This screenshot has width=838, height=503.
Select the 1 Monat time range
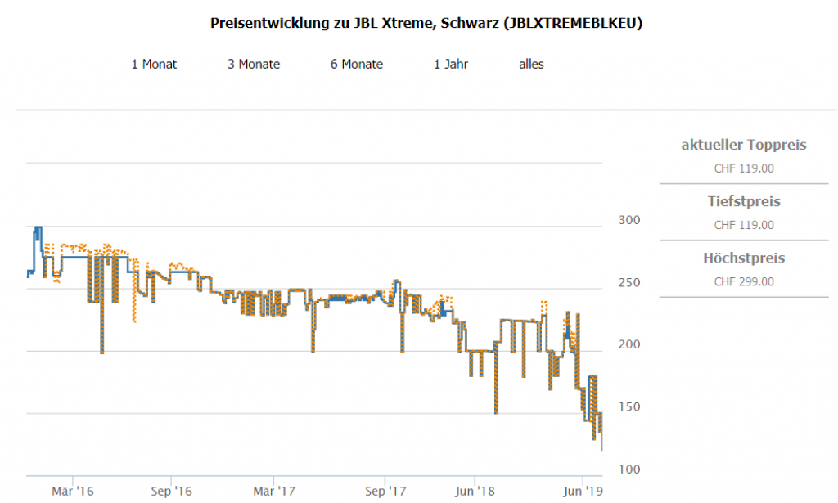point(154,64)
